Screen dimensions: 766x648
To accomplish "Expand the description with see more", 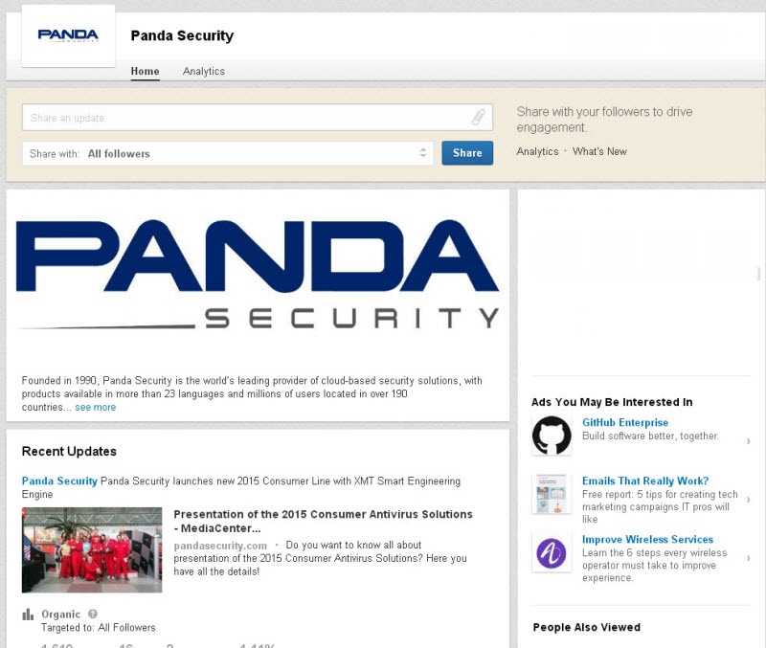I will (x=95, y=407).
